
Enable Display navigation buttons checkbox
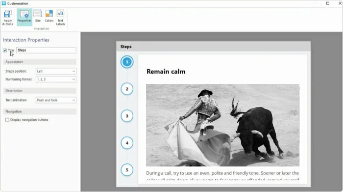7,120
